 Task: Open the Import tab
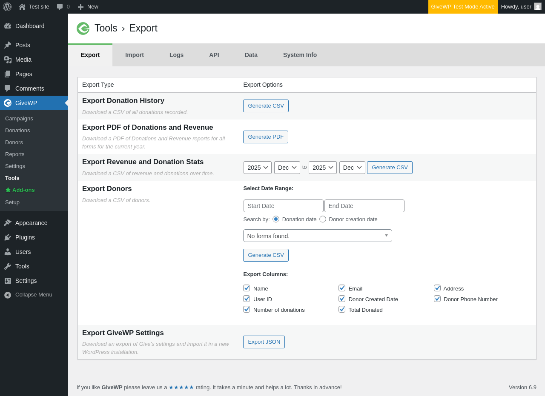point(135,55)
